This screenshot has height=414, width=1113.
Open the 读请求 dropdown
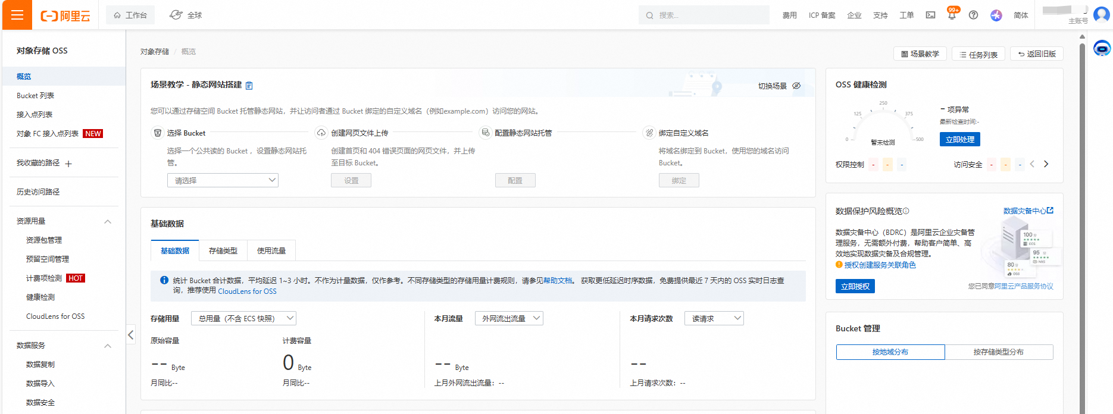tap(714, 318)
